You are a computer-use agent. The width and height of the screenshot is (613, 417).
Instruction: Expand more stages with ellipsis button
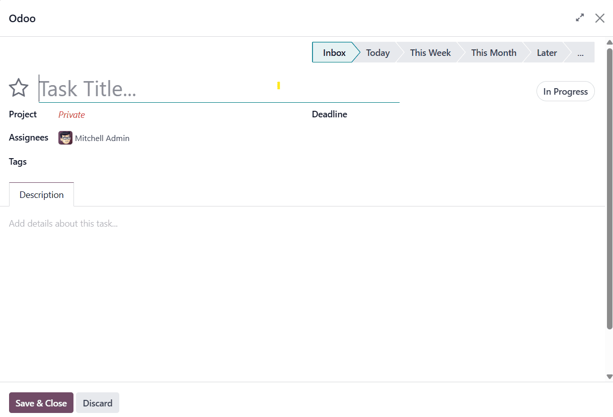(580, 52)
